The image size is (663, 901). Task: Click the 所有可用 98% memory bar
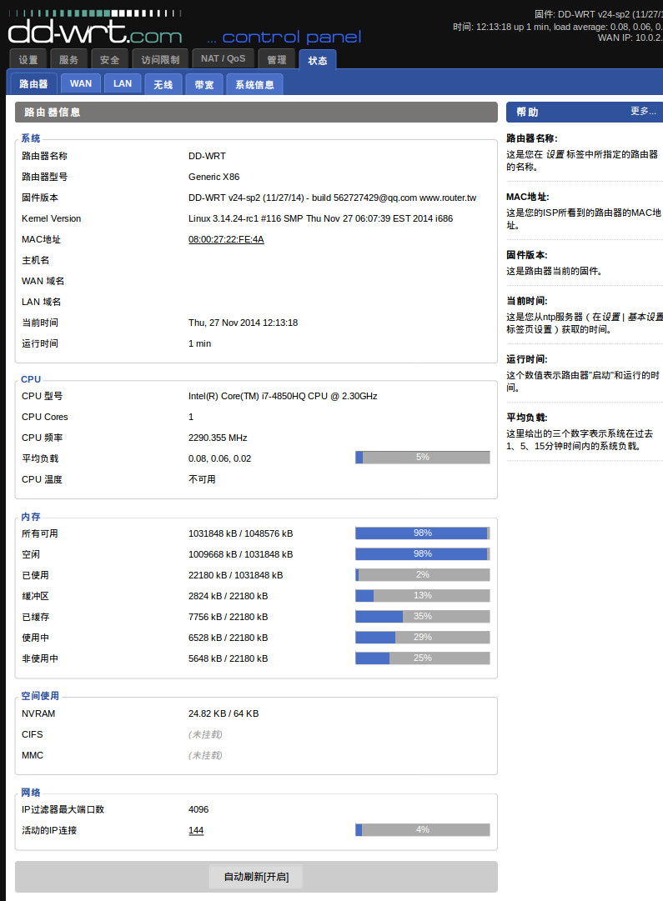(x=423, y=533)
